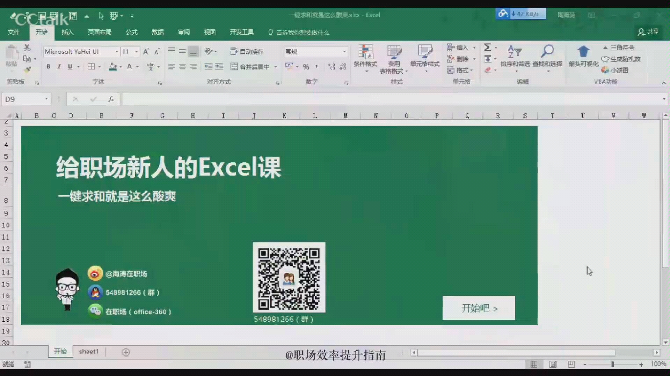Open Cell Styles (单元格样式)
This screenshot has height=376, width=670.
425,59
